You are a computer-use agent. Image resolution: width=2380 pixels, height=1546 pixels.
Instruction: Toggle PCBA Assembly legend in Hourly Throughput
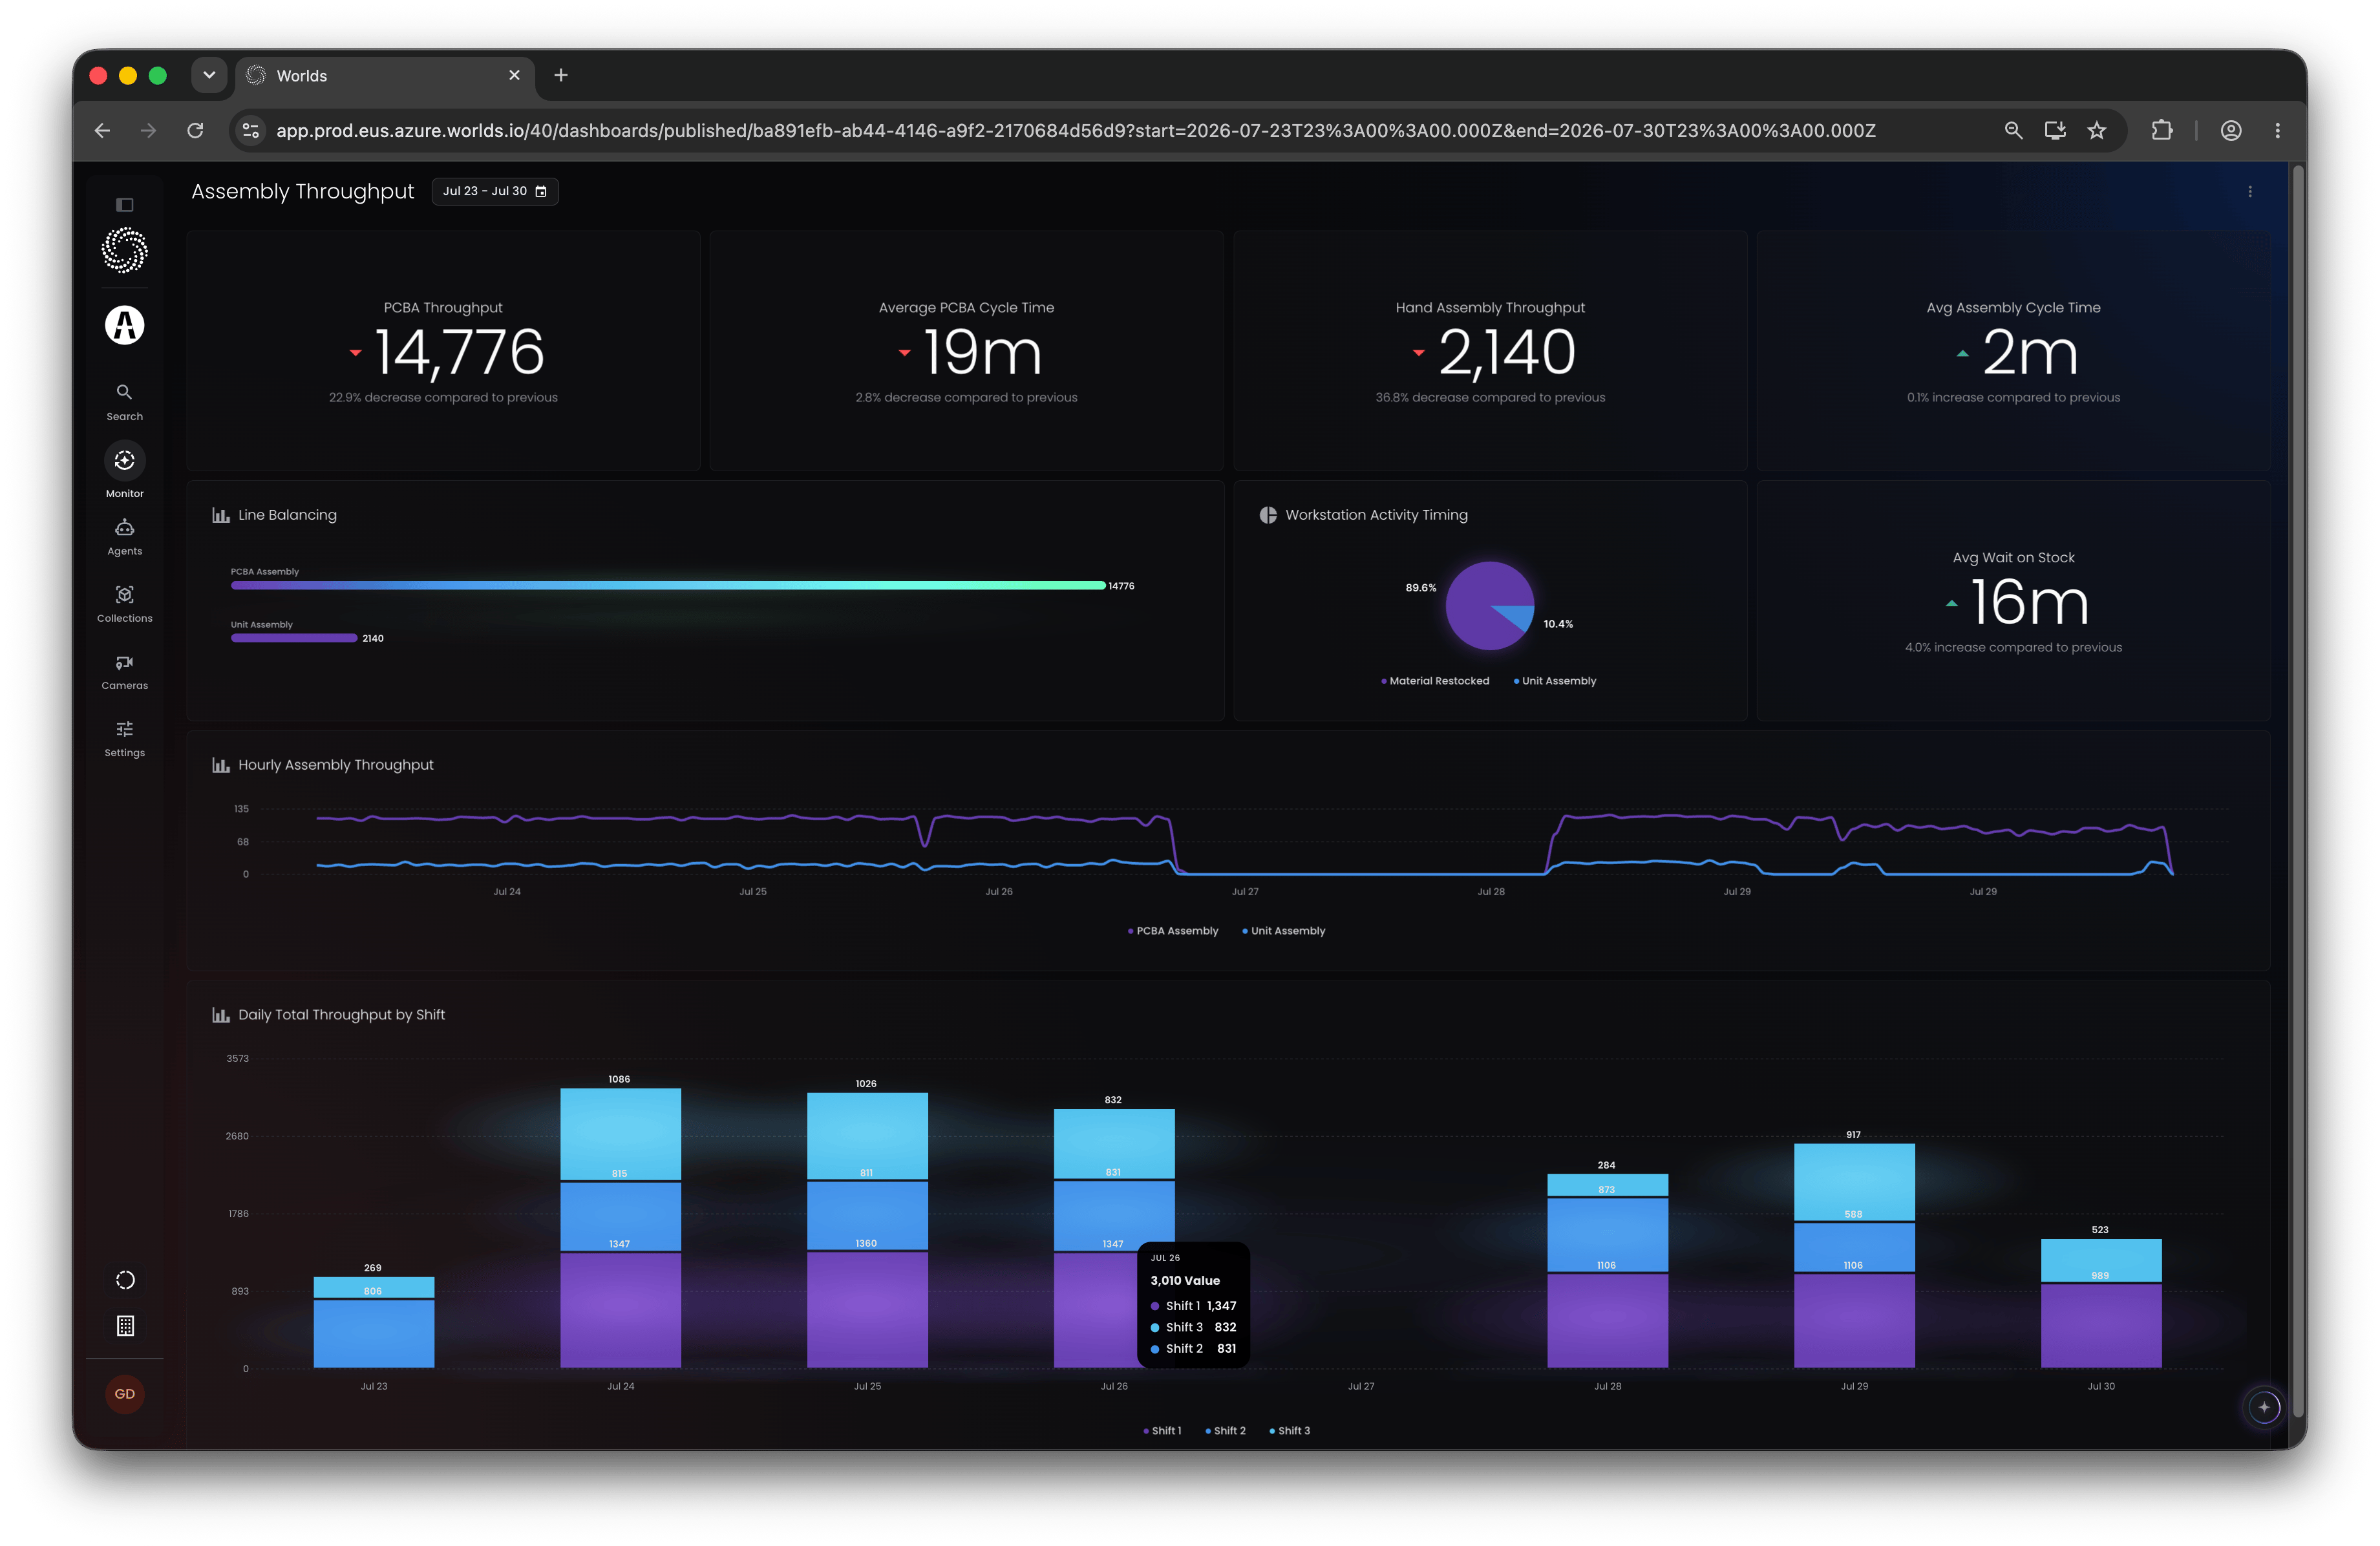coord(1173,931)
